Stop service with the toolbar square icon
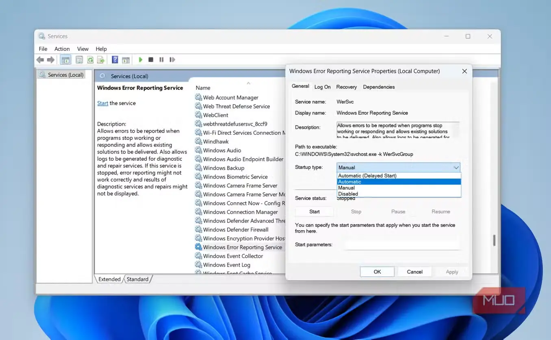 point(151,60)
